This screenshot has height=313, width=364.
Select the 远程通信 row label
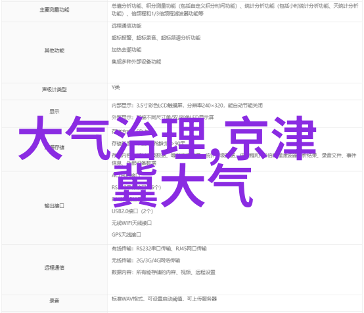point(55,268)
